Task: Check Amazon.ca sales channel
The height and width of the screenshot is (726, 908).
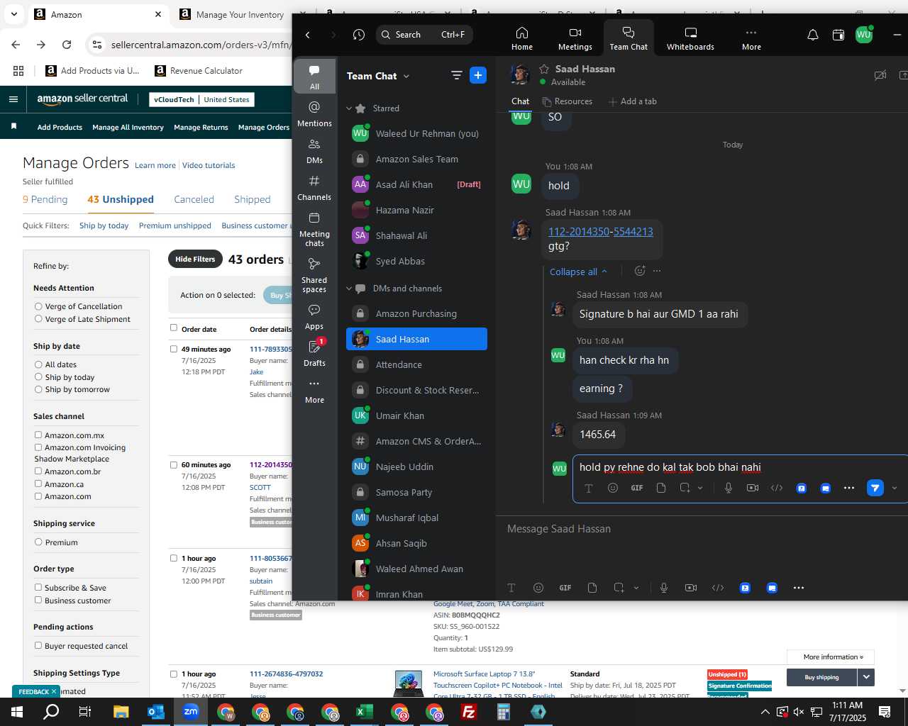Action: [x=38, y=484]
